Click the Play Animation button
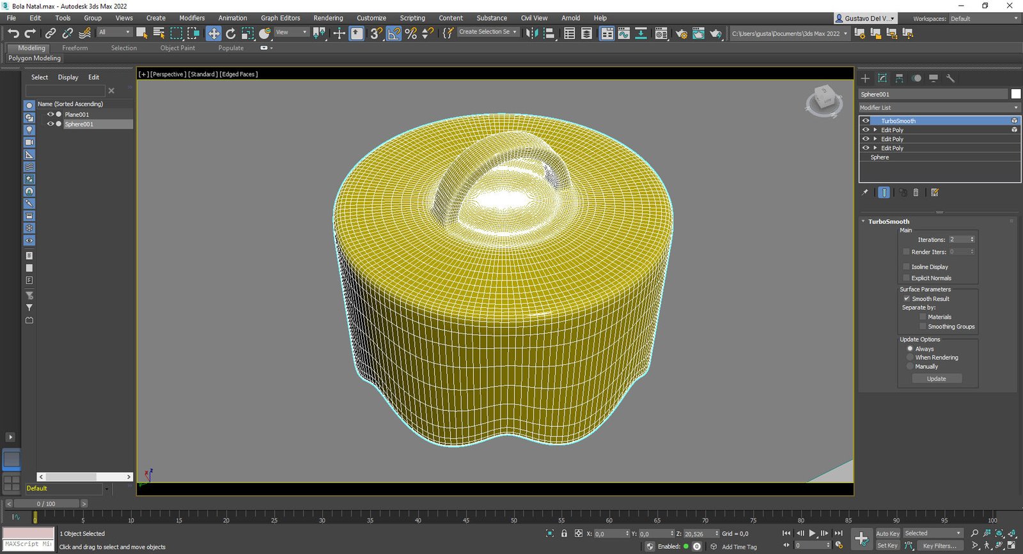 812,533
